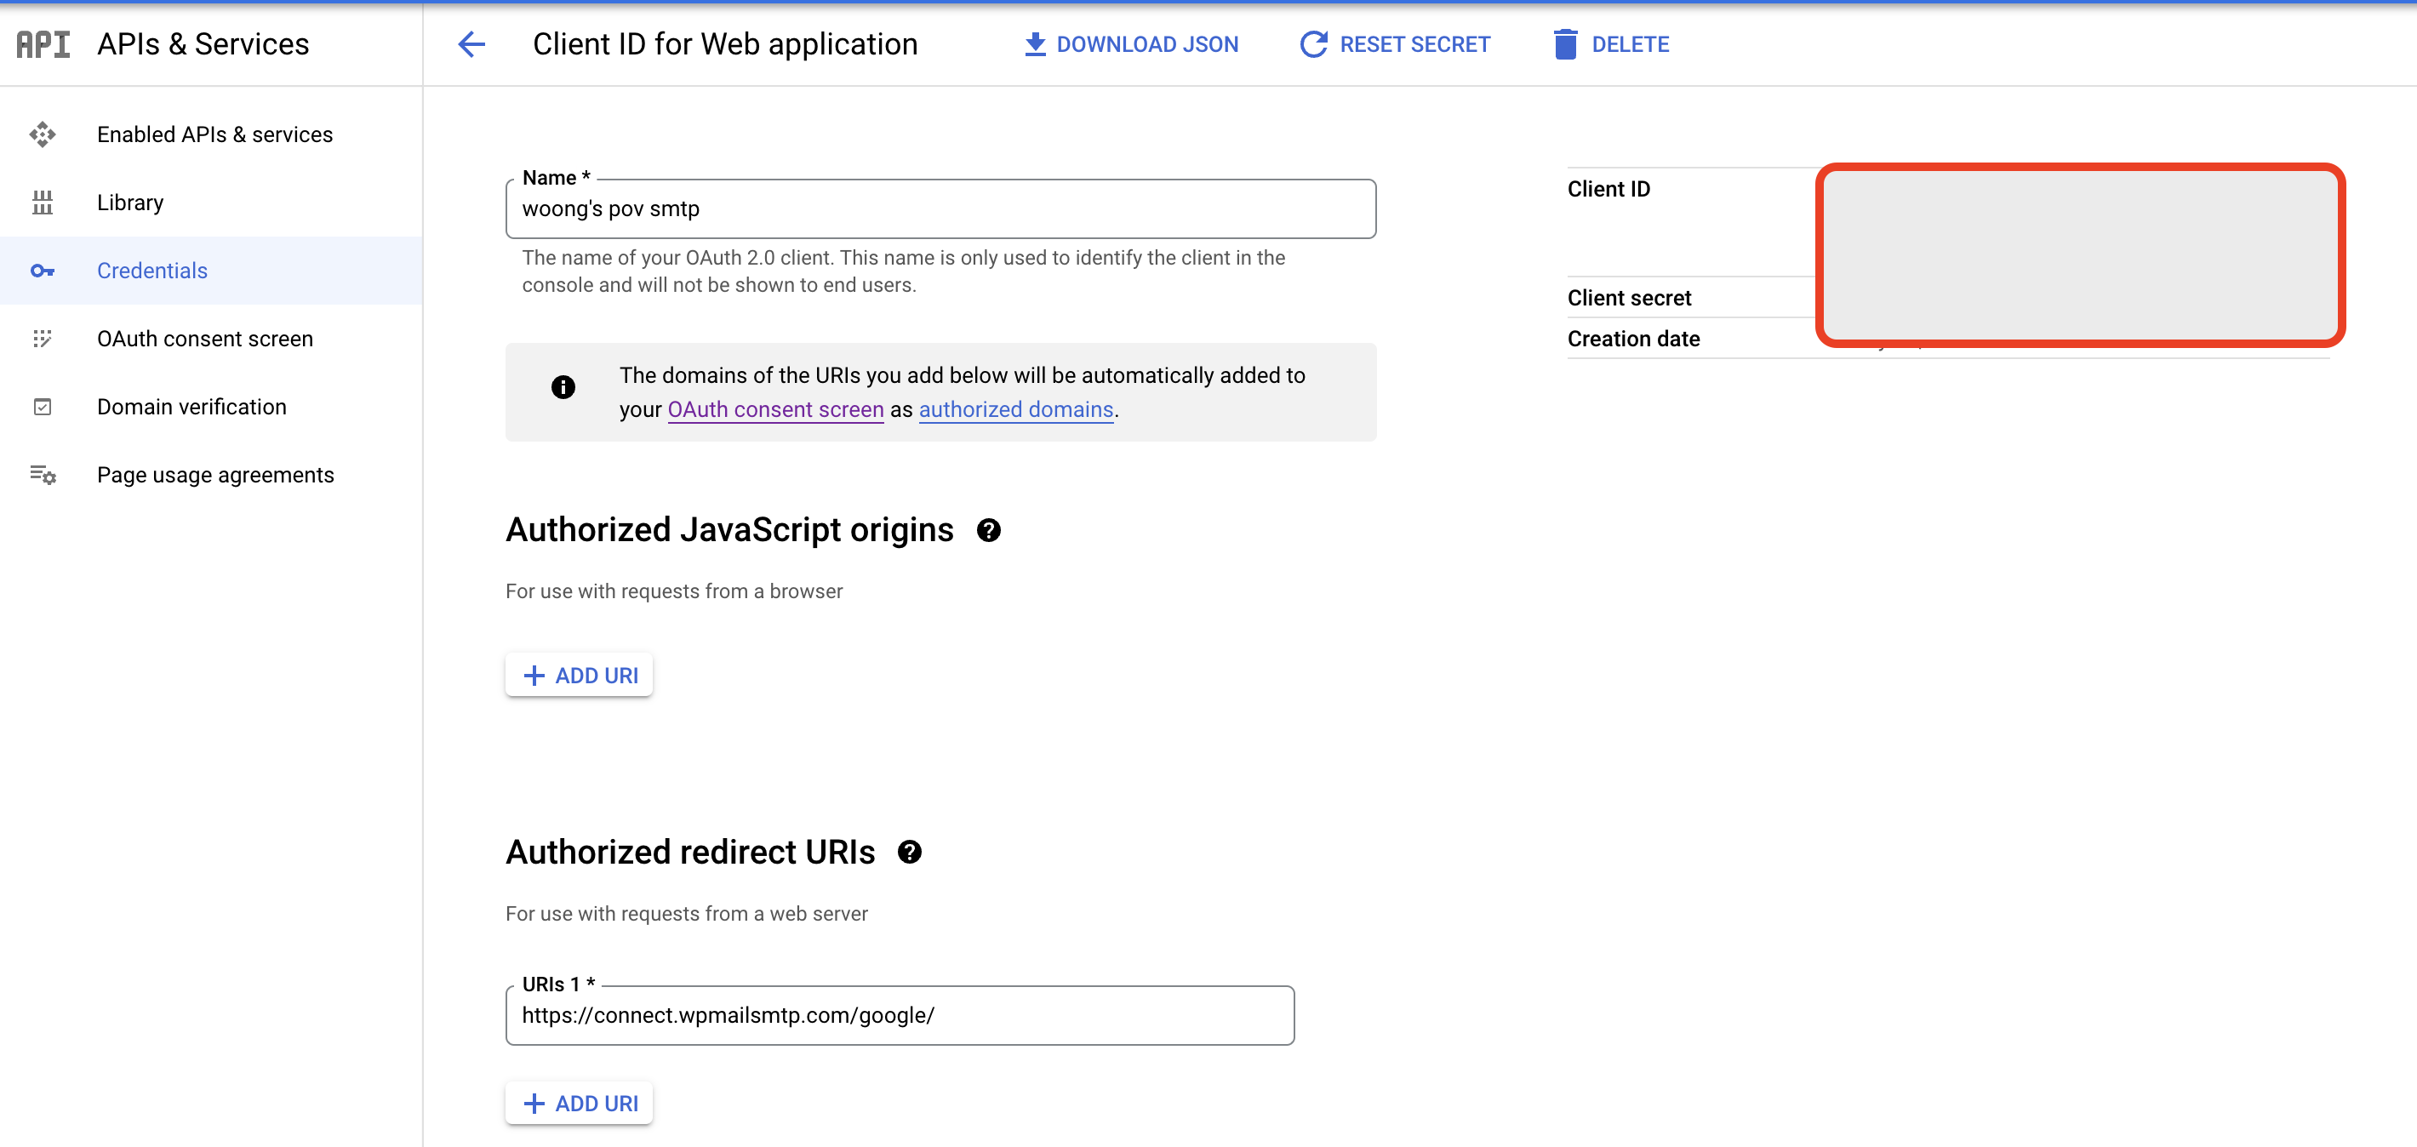Open help for Authorized redirect URIs
This screenshot has width=2417, height=1147.
click(909, 853)
